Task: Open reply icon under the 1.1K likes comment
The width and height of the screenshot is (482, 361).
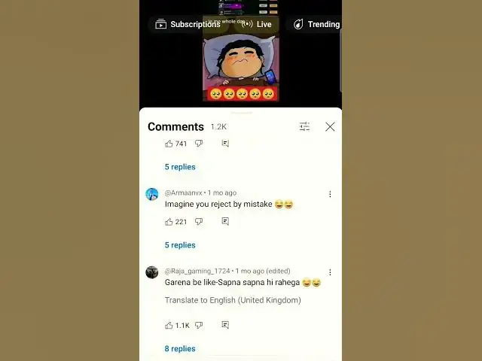Action: (225, 325)
